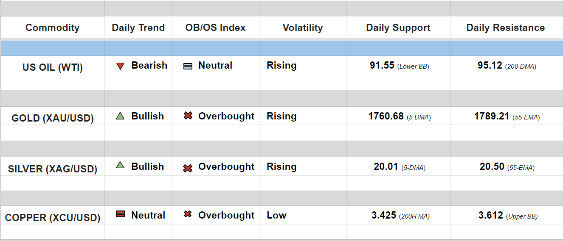Select the OB/OS Index column header

[215, 28]
